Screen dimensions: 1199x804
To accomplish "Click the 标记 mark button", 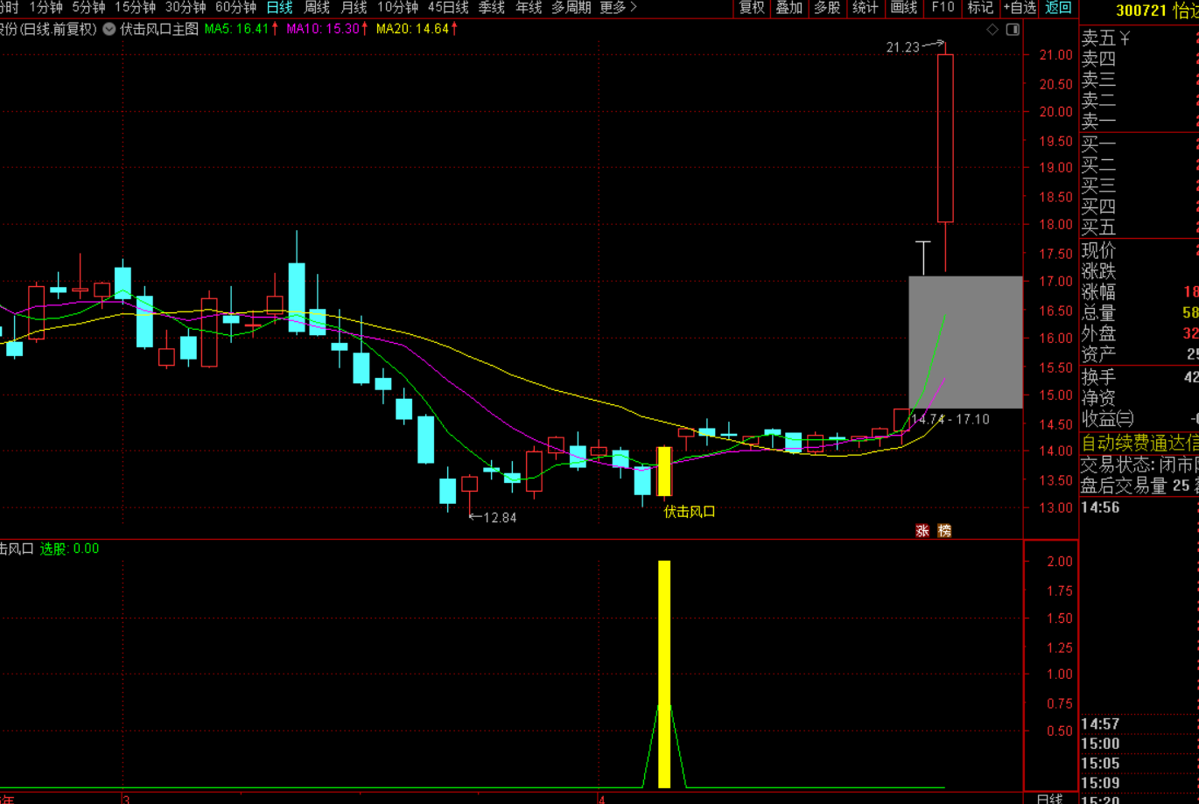I will click(980, 8).
